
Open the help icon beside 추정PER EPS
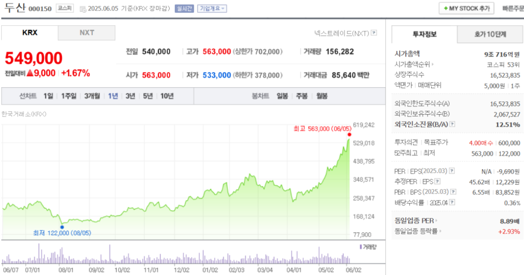click(437, 181)
